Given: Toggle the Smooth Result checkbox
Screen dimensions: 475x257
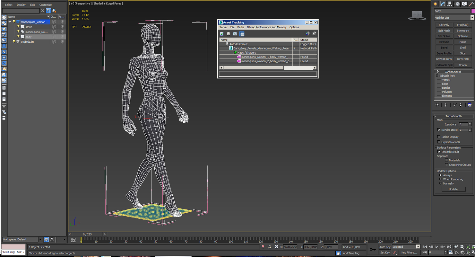Looking at the screenshot, I should [x=439, y=152].
